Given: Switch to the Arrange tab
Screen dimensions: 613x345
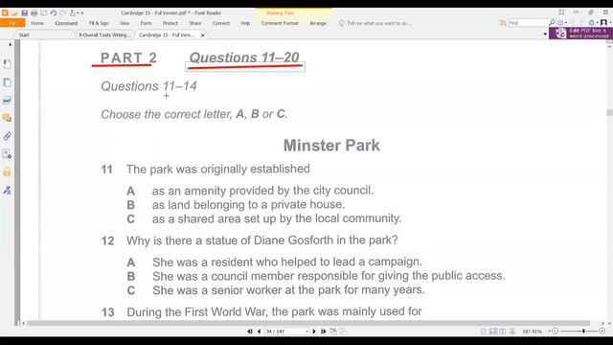Looking at the screenshot, I should tap(318, 23).
